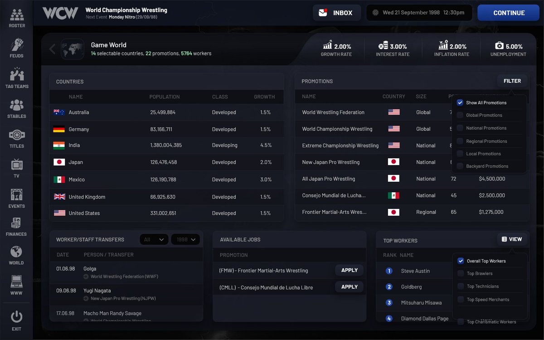Check Regional Promotions filter

460,141
